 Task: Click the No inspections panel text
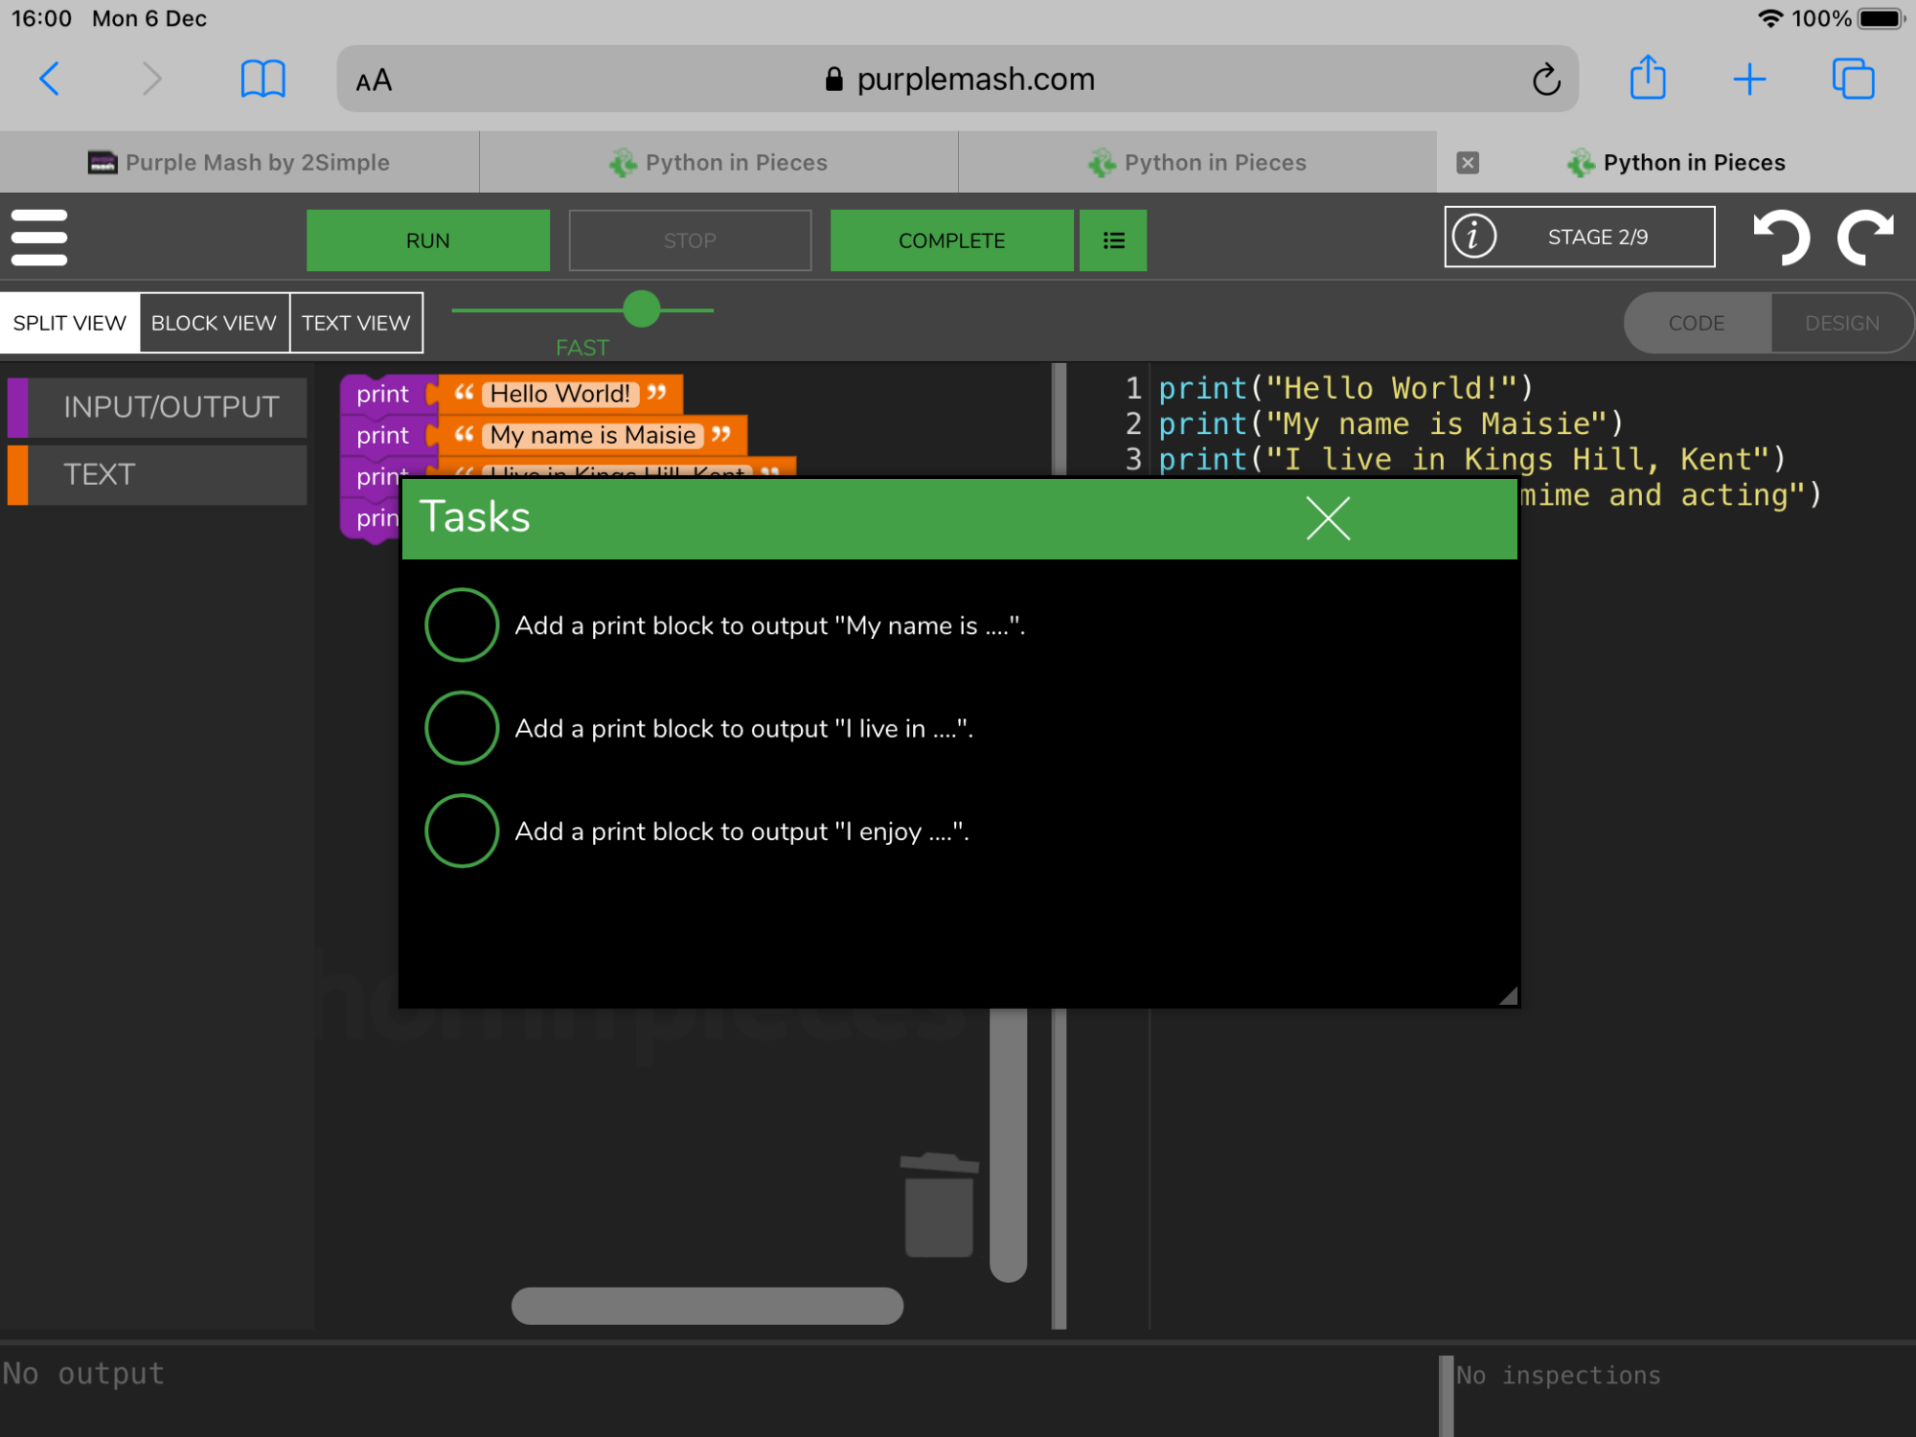(1558, 1375)
